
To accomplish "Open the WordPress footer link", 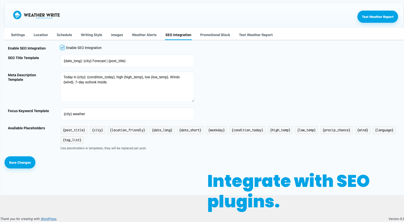I will [48, 219].
